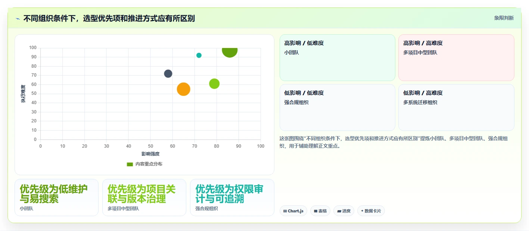Click the 影响强度 x-axis label
The width and height of the screenshot is (529, 231).
coord(150,154)
